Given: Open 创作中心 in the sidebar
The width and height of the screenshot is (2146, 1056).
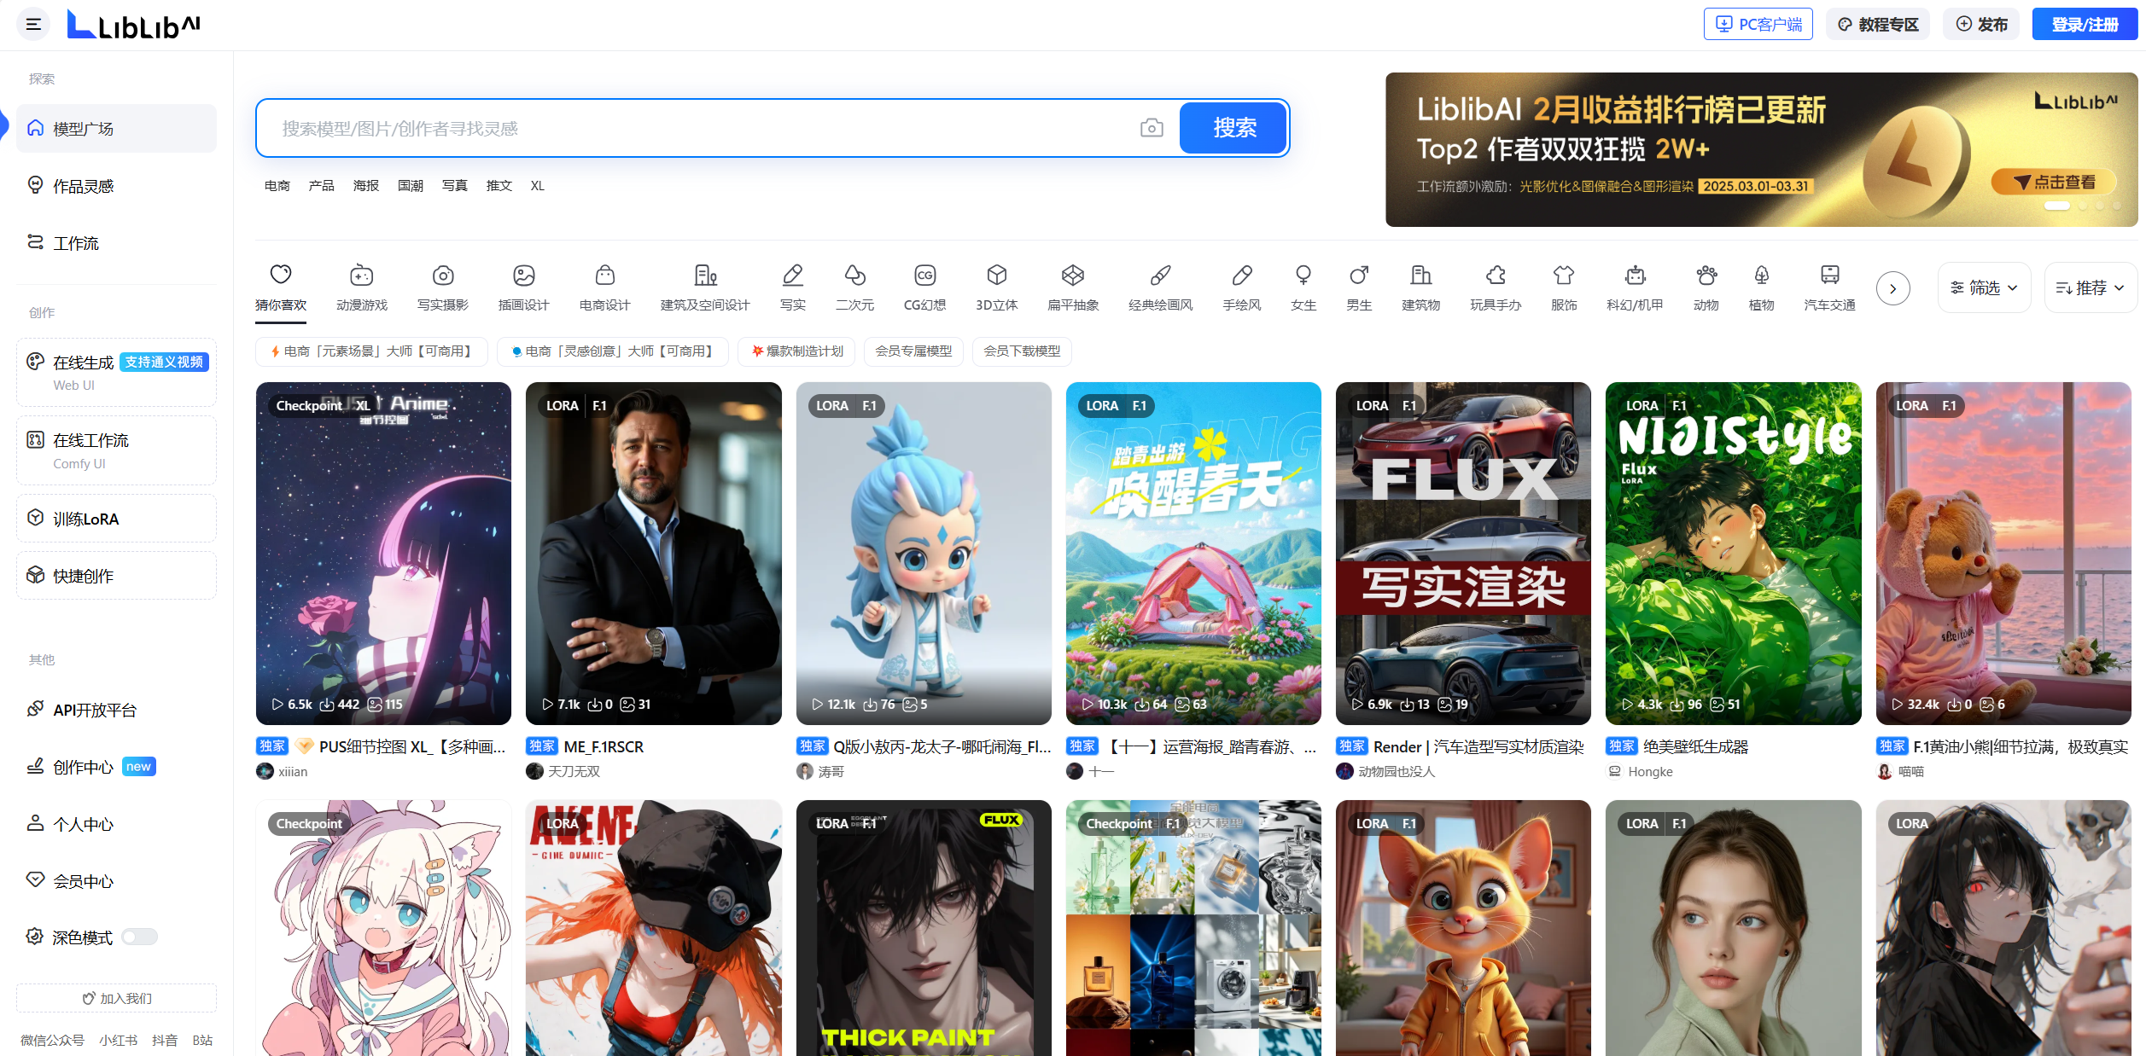Looking at the screenshot, I should 116,767.
